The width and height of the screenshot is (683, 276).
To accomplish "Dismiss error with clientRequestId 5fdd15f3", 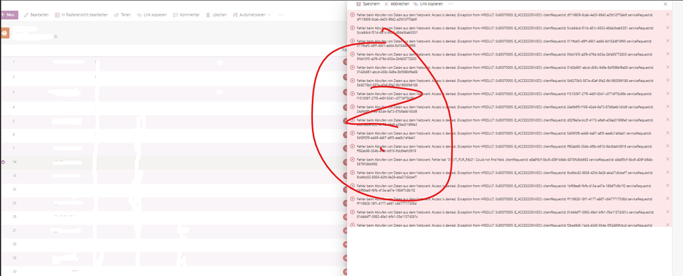I will 668,54.
